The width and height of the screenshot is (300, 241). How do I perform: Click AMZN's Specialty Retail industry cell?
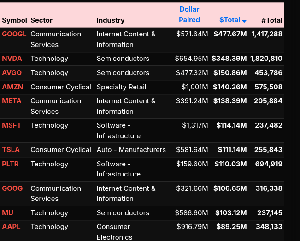(x=121, y=87)
